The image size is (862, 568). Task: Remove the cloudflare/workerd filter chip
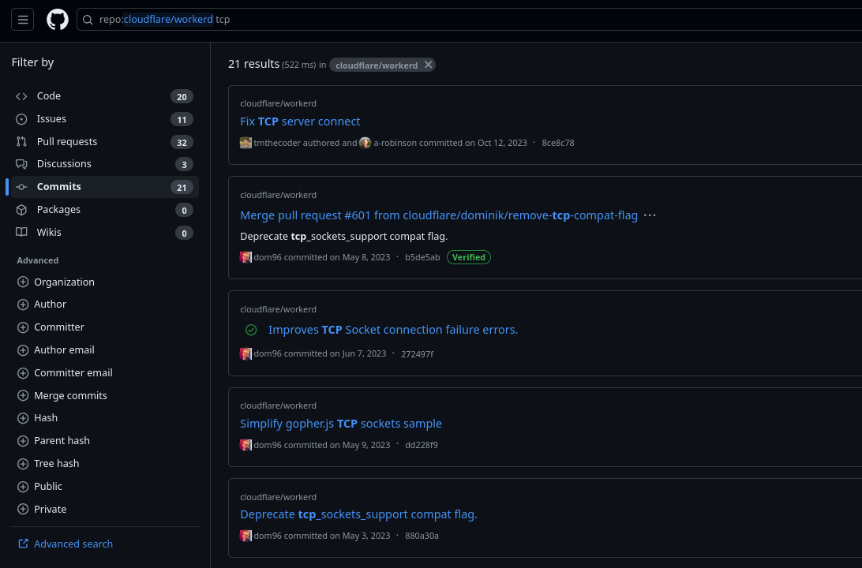click(428, 64)
